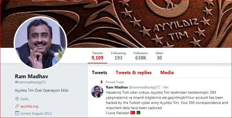Click the calendar icon beside Joined August 2012
Screen dimensions: 232x118
(x=17, y=113)
